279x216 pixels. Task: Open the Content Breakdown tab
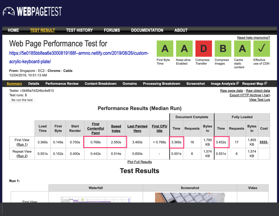coord(100,84)
